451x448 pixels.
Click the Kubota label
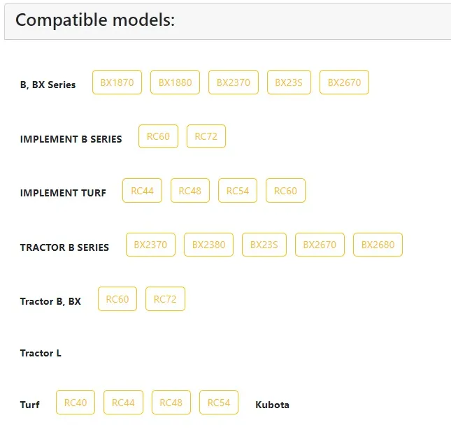click(x=272, y=405)
